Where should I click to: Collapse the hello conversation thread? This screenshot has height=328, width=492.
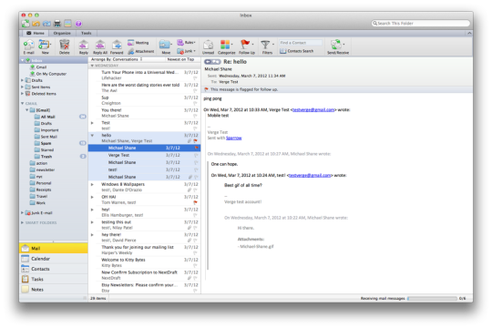(x=92, y=135)
